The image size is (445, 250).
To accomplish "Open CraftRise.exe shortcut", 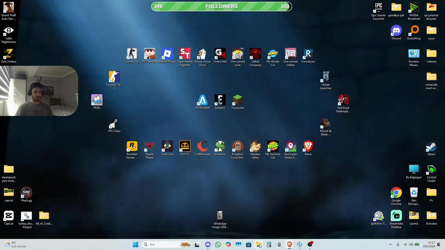I will click(x=202, y=148).
